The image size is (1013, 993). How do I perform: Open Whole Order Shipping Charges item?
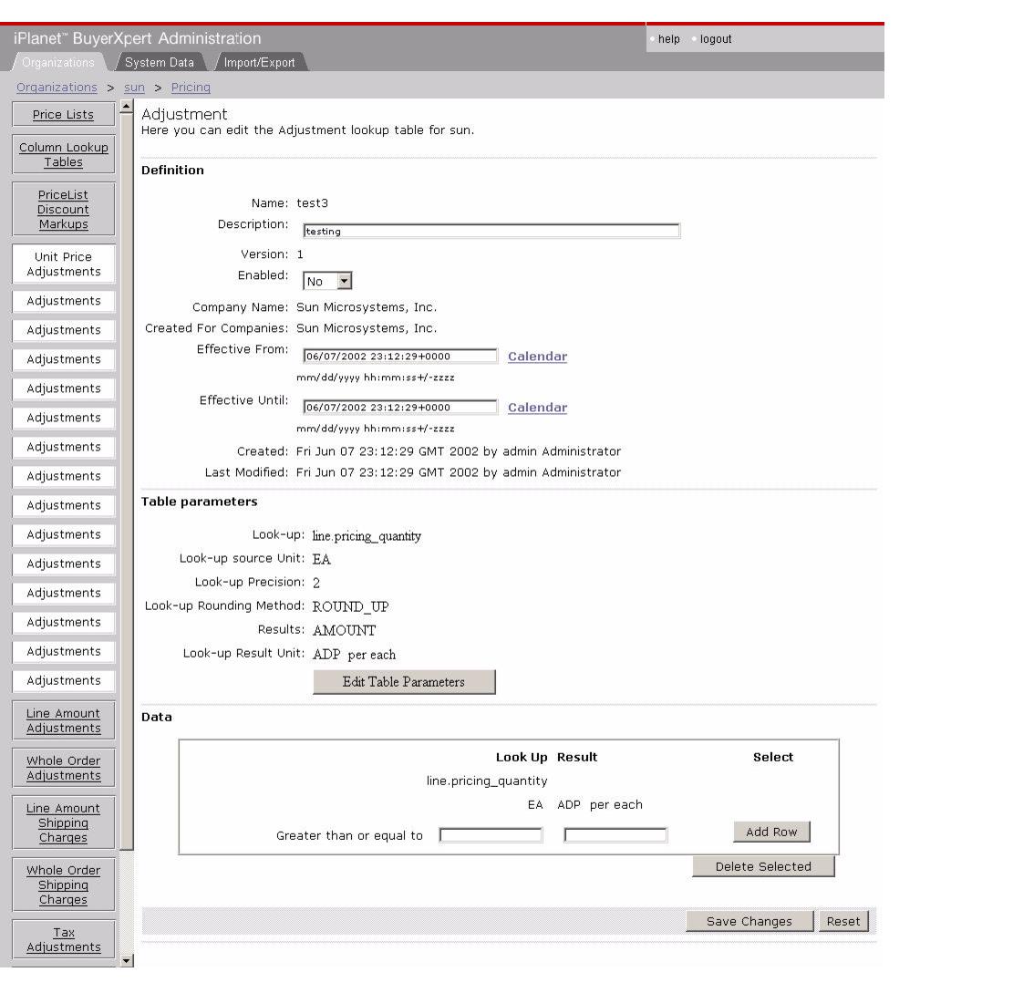tap(63, 885)
